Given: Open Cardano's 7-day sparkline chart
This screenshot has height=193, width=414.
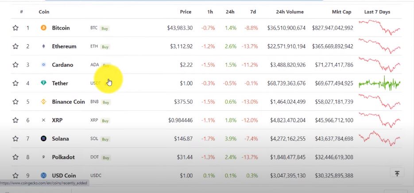Looking at the screenshot, I should click(x=379, y=65).
